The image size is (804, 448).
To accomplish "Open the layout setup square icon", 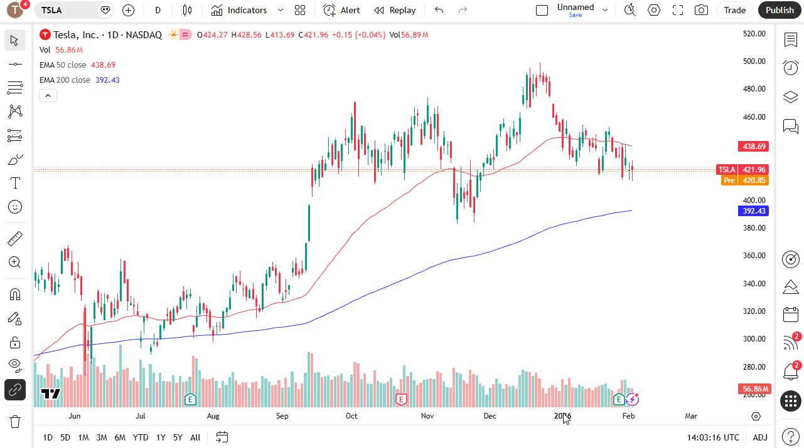I will click(x=542, y=10).
